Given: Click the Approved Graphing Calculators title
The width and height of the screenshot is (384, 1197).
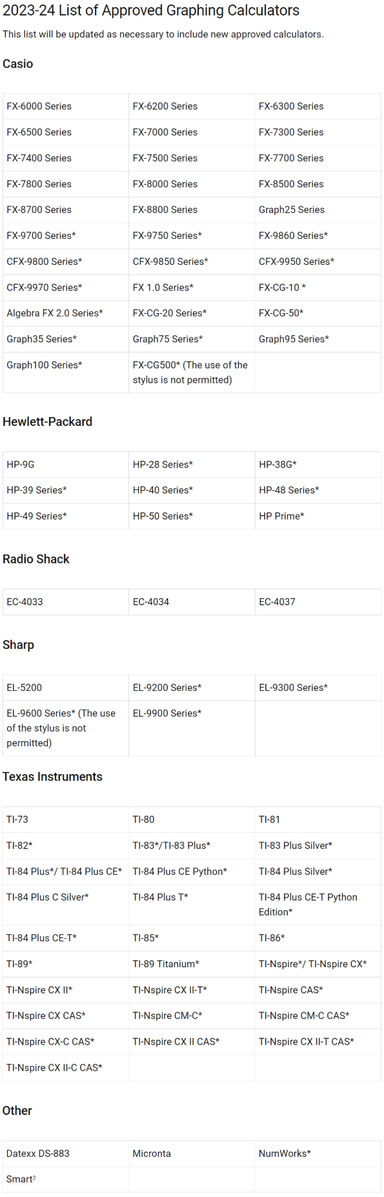Looking at the screenshot, I should click(151, 10).
